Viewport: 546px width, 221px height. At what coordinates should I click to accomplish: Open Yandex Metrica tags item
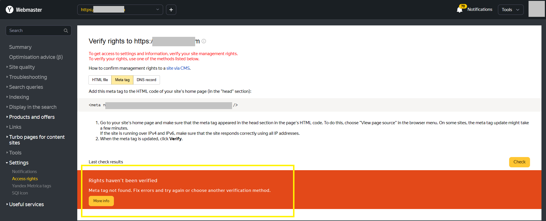(31, 186)
